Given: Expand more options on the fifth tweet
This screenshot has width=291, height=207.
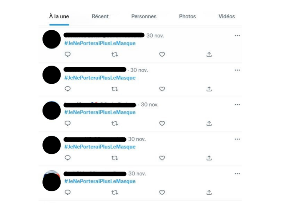Looking at the screenshot, I should [x=237, y=173].
